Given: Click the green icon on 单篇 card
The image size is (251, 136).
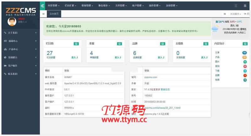Looking at the screenshot, I should click(120, 44).
